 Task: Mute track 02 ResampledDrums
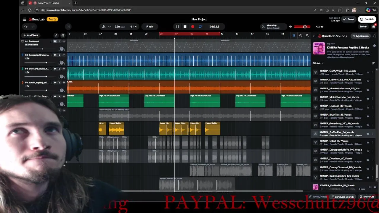pos(55,55)
